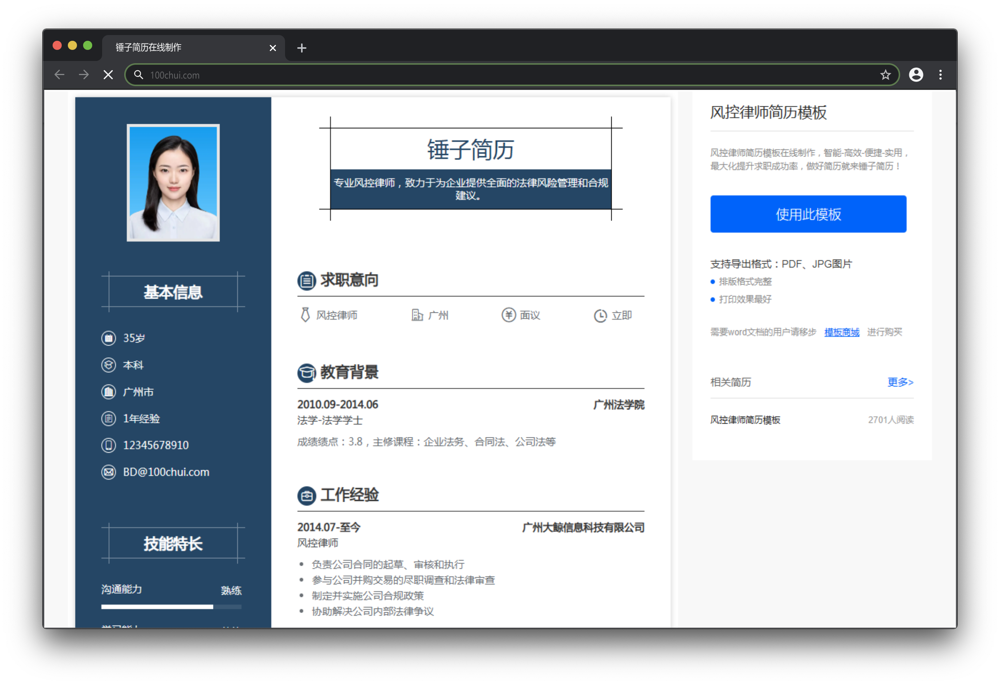Click the browser back arrow

point(59,75)
